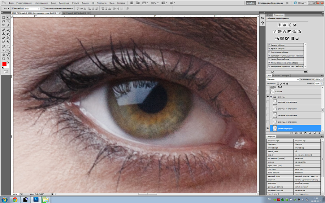
Task: Open the Выделение menu
Action: pyautogui.click(x=64, y=3)
